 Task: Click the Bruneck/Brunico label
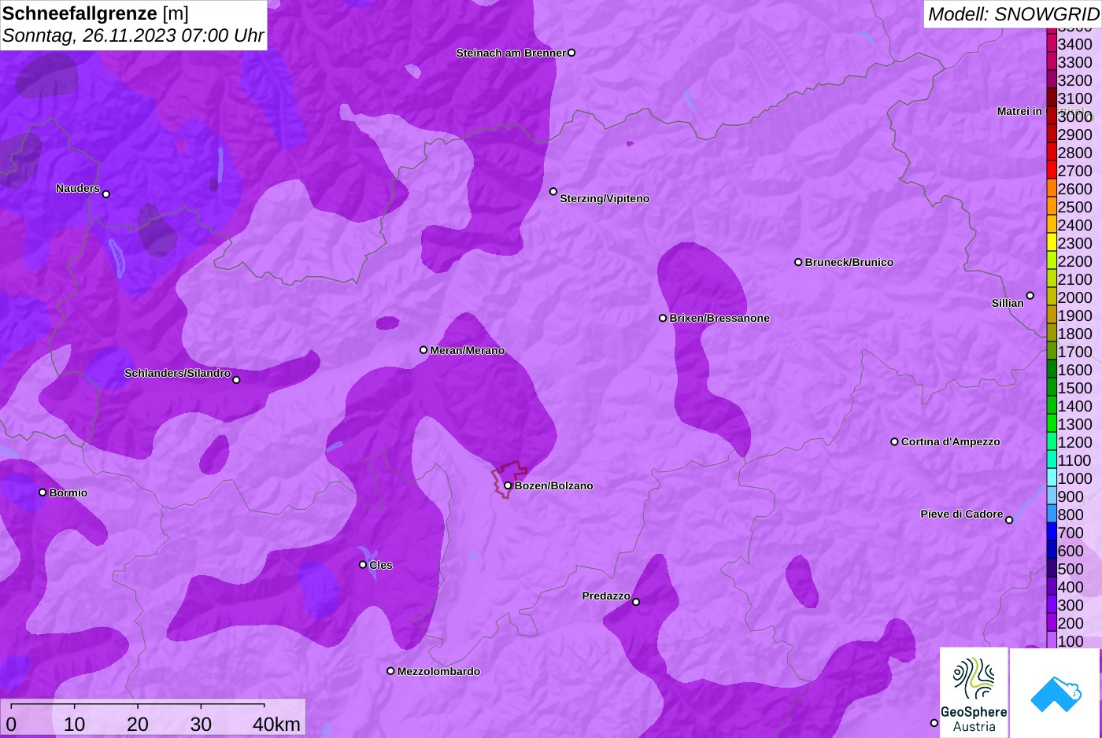coord(849,262)
